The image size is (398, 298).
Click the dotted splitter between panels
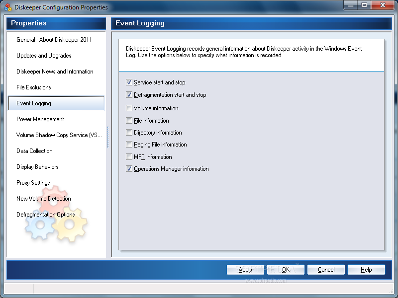[108, 137]
